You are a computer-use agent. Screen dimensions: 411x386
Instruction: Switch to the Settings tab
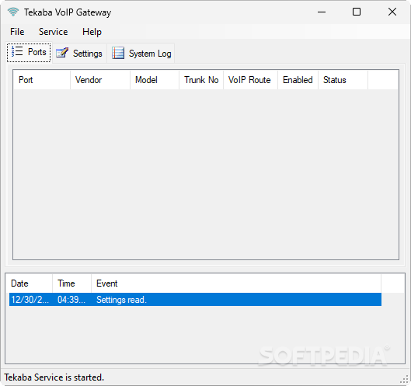point(79,54)
